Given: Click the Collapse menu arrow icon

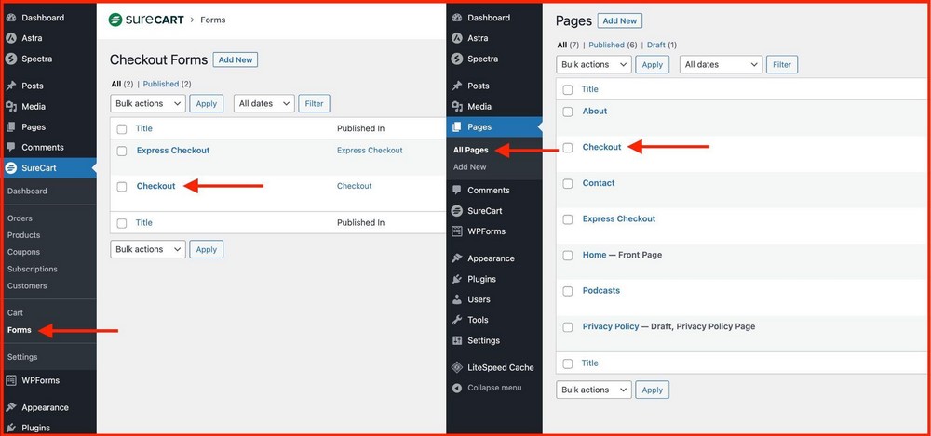Looking at the screenshot, I should (456, 388).
